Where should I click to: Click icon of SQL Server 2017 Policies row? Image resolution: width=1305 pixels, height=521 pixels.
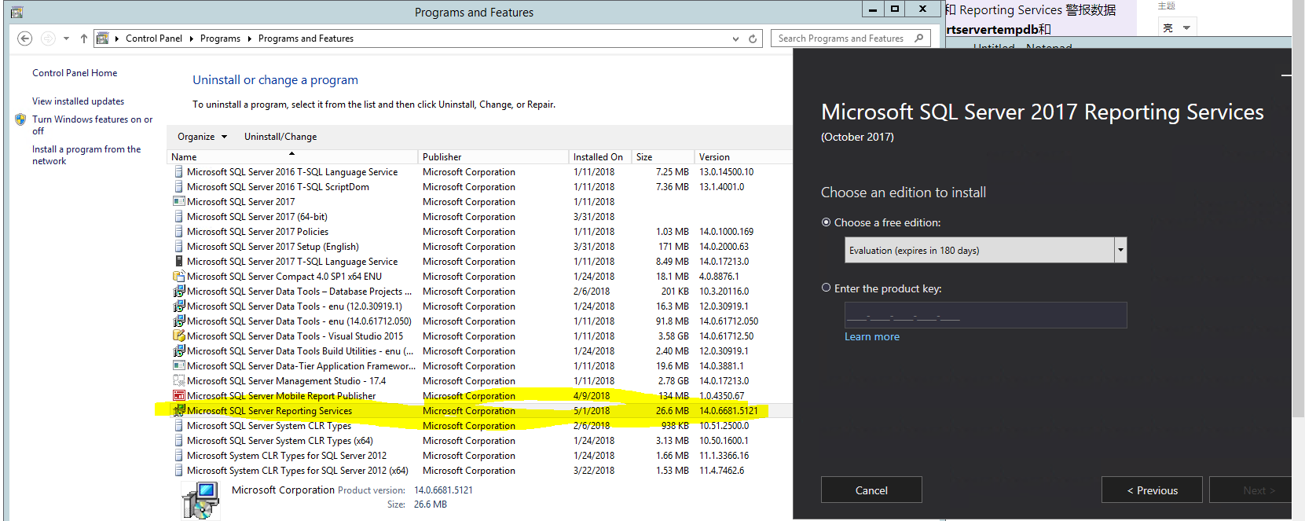[179, 231]
